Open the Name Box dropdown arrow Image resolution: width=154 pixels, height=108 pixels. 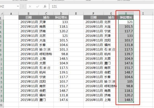click(x=18, y=6)
